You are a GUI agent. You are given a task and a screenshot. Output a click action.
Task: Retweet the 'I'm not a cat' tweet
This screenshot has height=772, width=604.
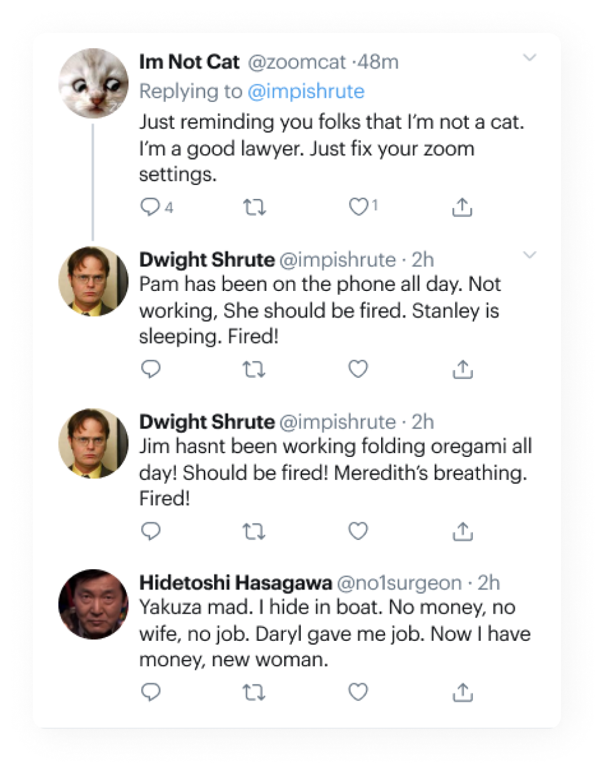point(254,207)
